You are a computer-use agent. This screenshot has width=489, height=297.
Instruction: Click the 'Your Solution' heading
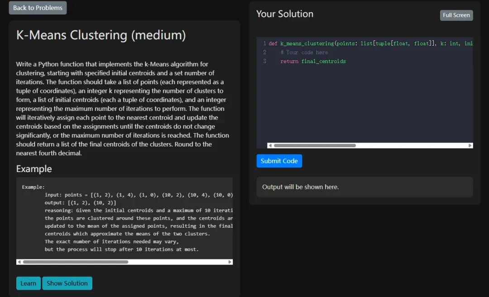[x=285, y=14]
